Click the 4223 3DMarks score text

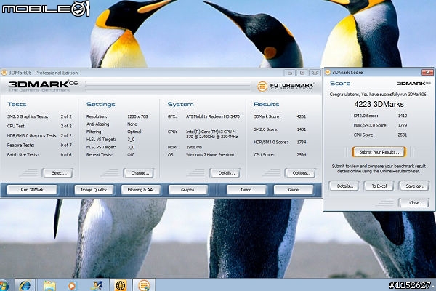379,104
